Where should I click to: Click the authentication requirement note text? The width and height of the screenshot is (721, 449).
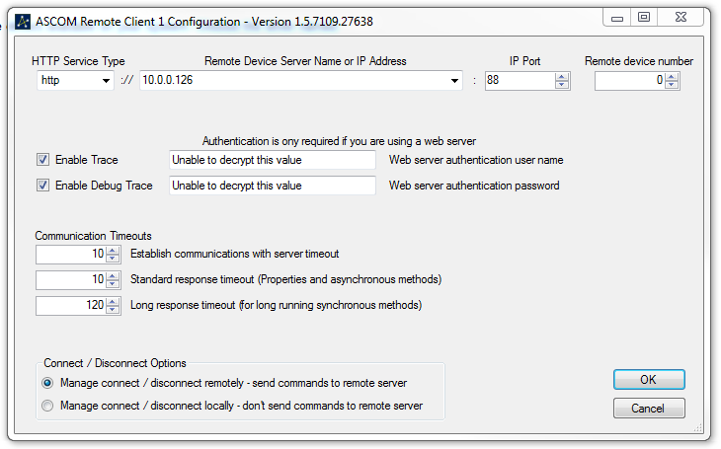click(x=339, y=141)
